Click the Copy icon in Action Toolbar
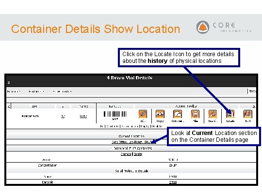The height and width of the screenshot is (196, 262). point(160,114)
